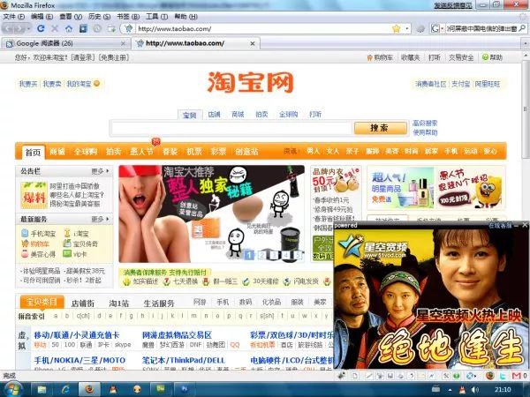
Task: Open dropdown arrow beside globe status icon
Action: tap(475, 376)
